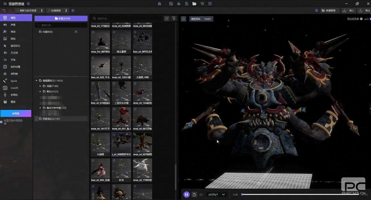Collapse the 编辑器官方(11452) tree node
The width and height of the screenshot is (371, 200).
click(x=37, y=81)
